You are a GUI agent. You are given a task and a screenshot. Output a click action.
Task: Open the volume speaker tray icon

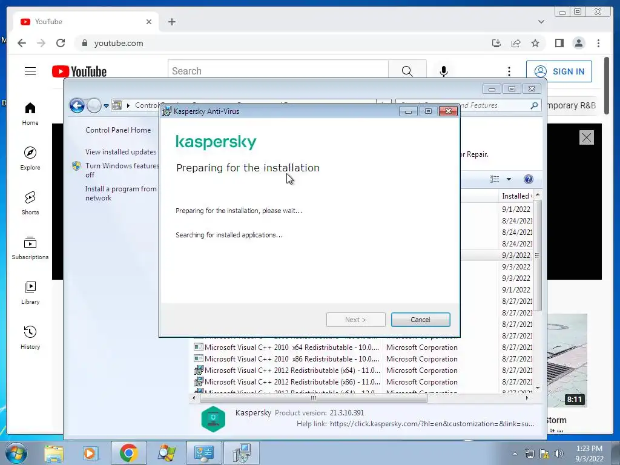(x=559, y=453)
